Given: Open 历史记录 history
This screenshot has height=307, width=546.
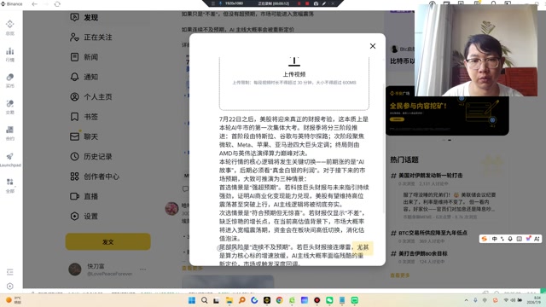Looking at the screenshot, I should coord(98,157).
